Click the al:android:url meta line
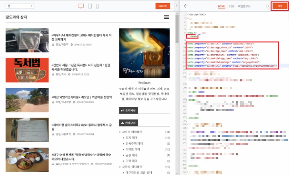The width and height of the screenshot is (289, 175). point(223,55)
